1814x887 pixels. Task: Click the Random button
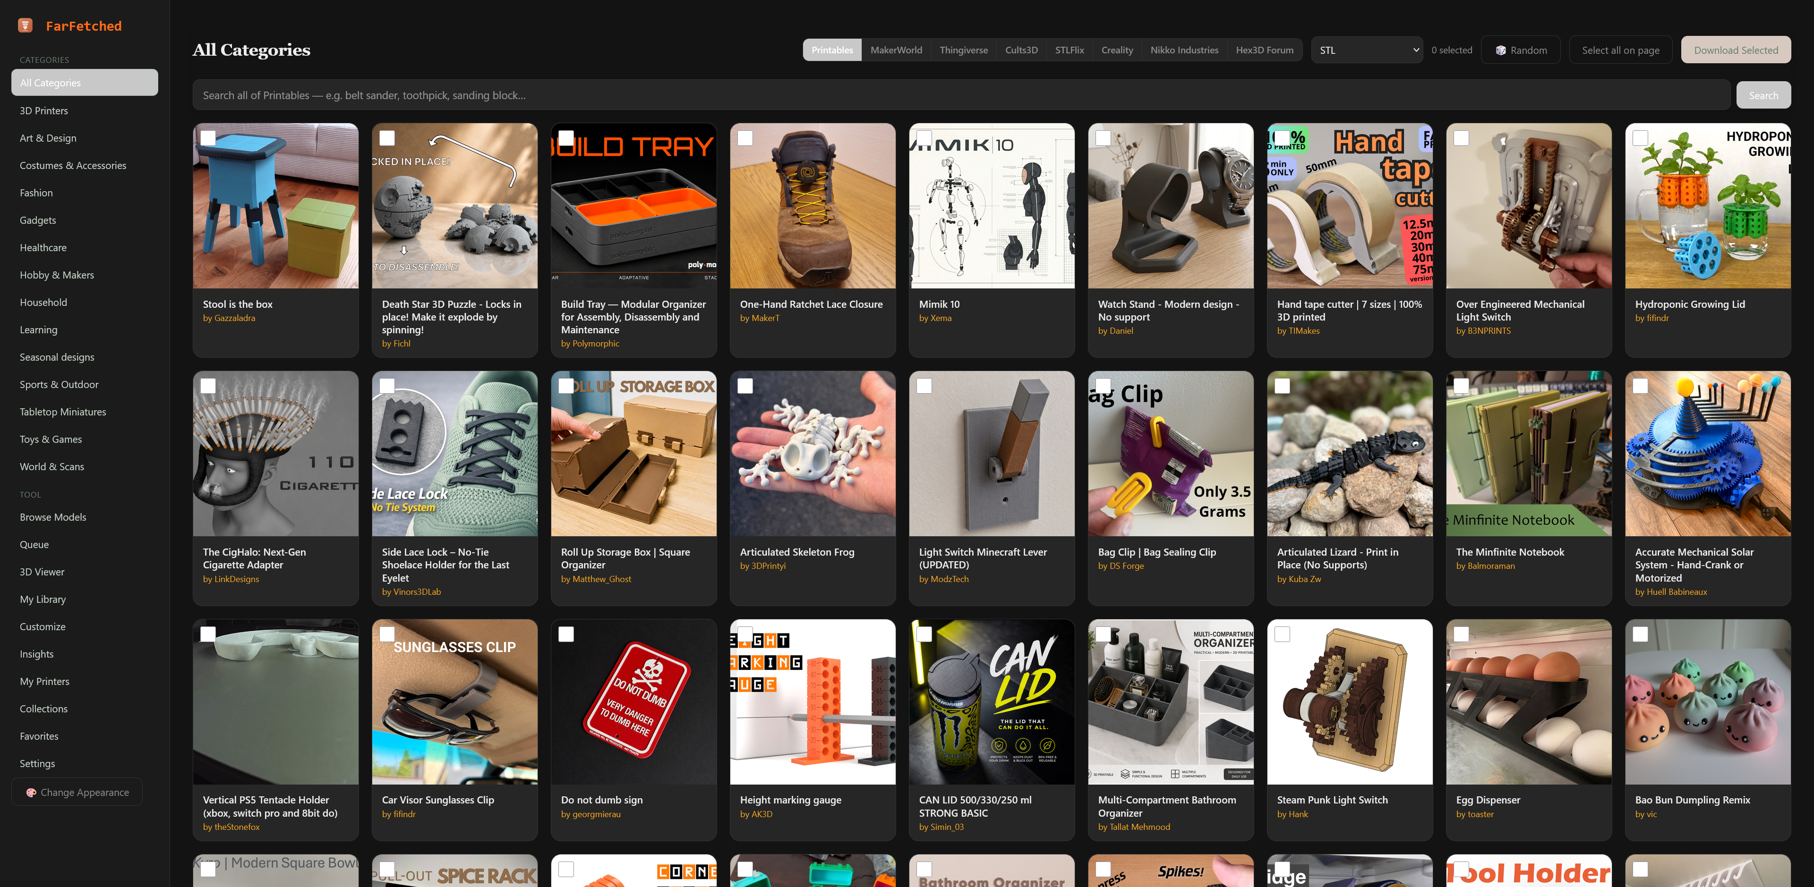tap(1520, 50)
